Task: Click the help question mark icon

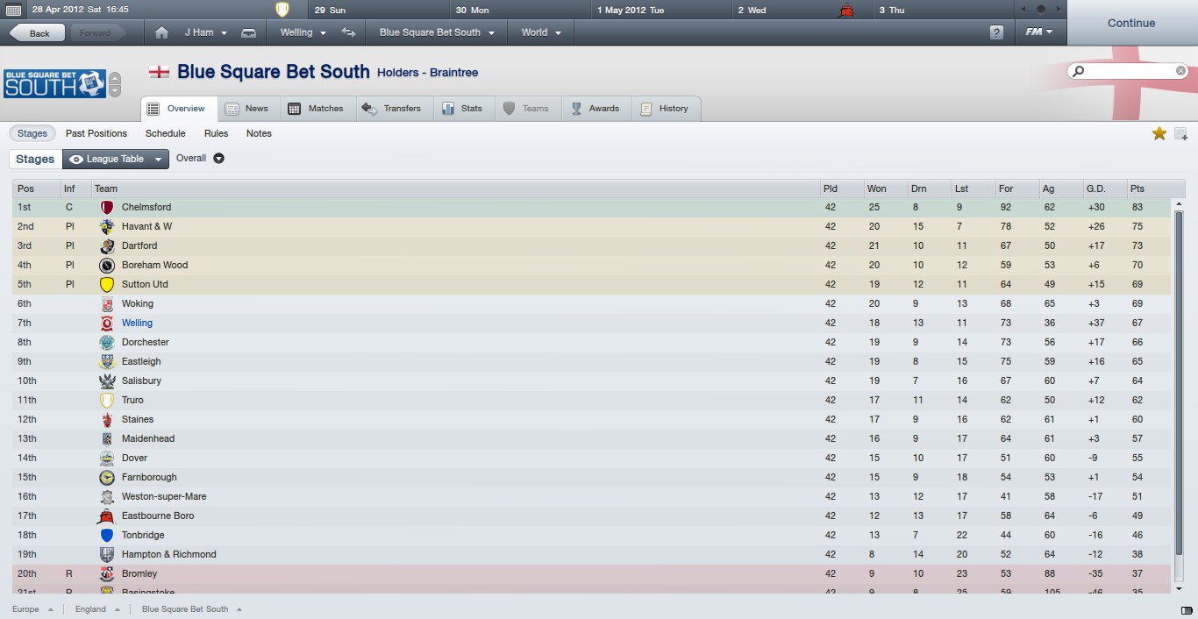Action: pyautogui.click(x=996, y=32)
